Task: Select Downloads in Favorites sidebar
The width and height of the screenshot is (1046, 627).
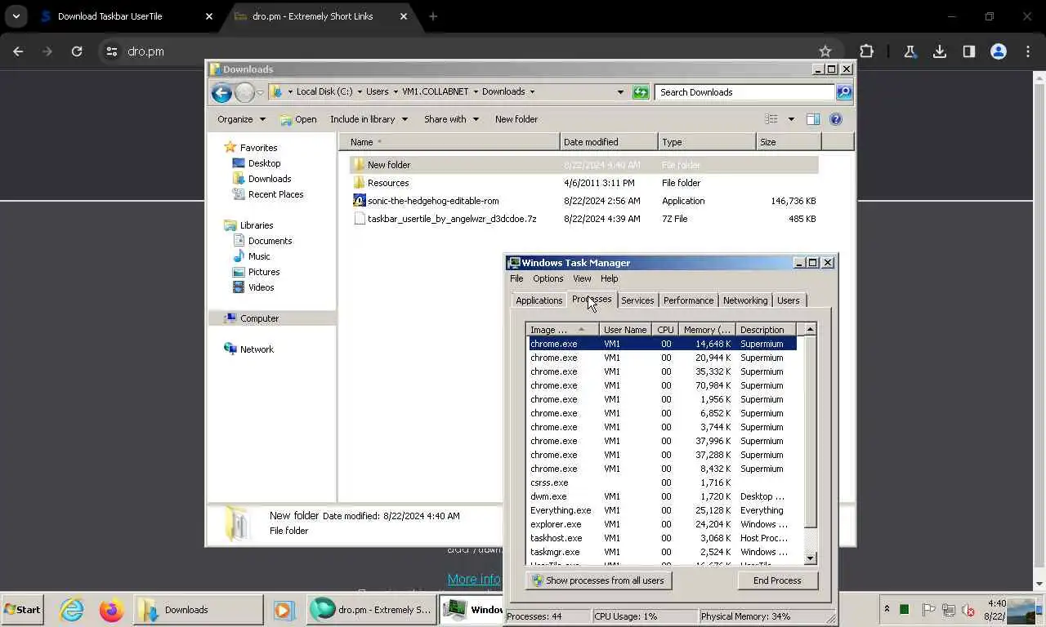Action: pos(270,179)
